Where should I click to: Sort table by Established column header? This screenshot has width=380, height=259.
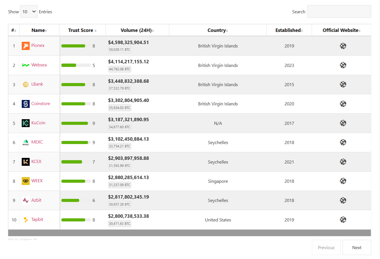point(289,30)
